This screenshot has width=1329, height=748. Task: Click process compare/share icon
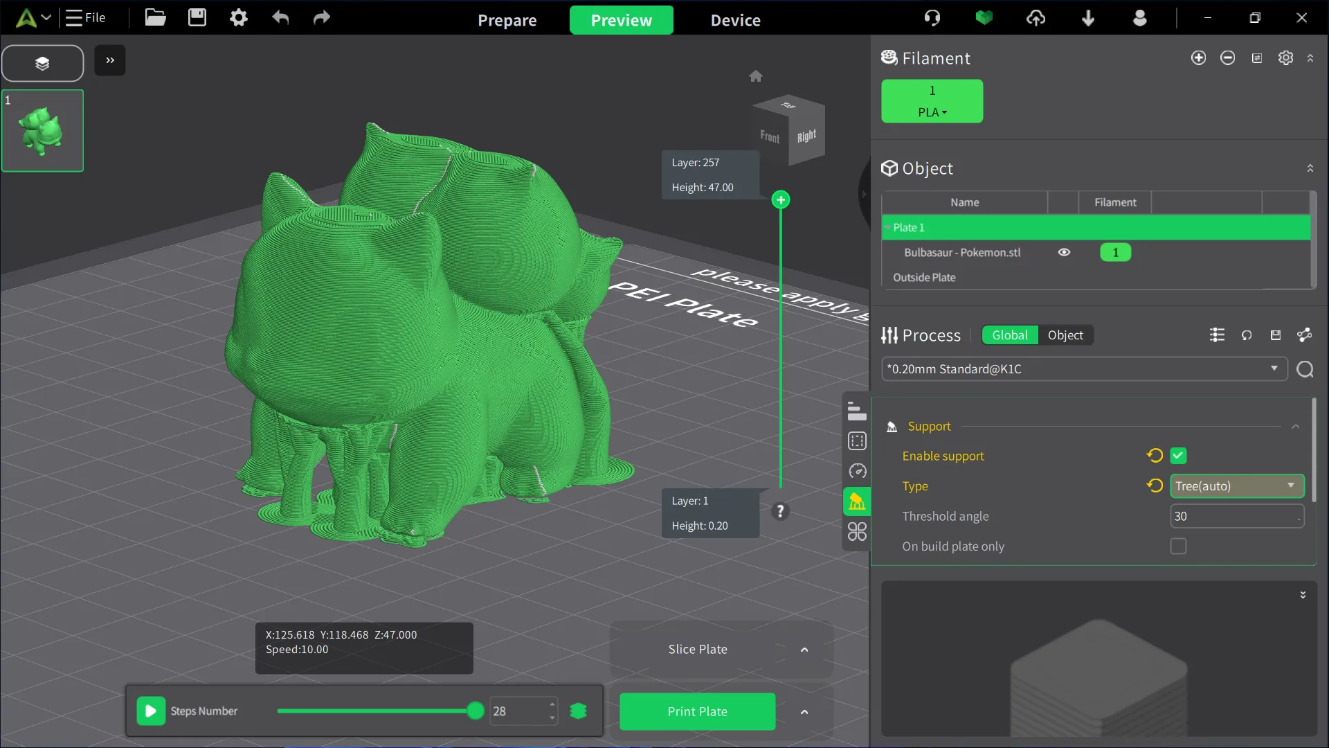click(1305, 335)
